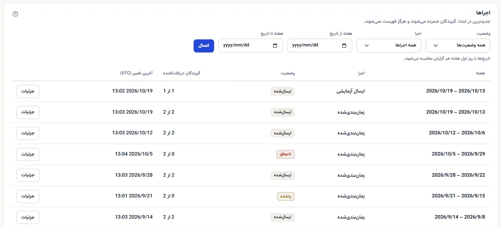
Task: Click timestamp 13:04 2026/10/5
Action: pos(134,154)
